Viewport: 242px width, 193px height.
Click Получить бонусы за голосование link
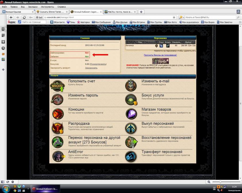tap(160, 55)
